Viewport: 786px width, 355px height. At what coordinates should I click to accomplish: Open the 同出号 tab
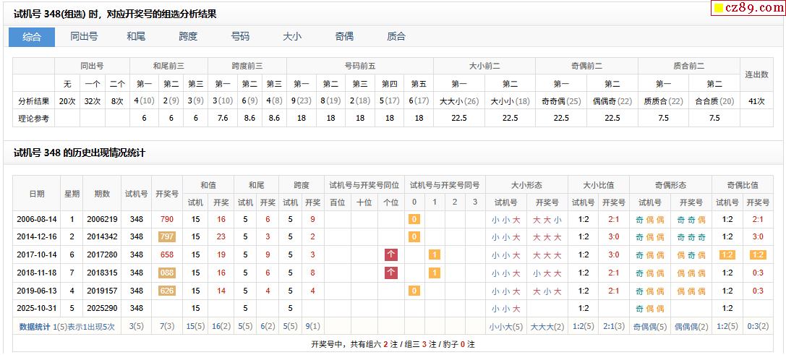84,37
